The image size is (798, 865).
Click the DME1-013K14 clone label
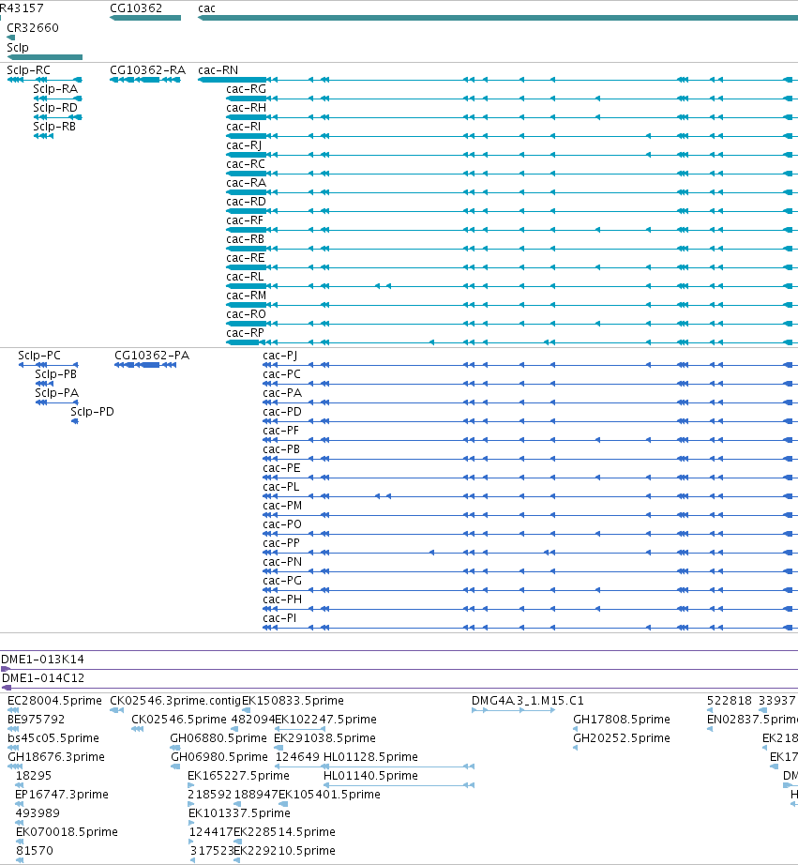[x=42, y=660]
